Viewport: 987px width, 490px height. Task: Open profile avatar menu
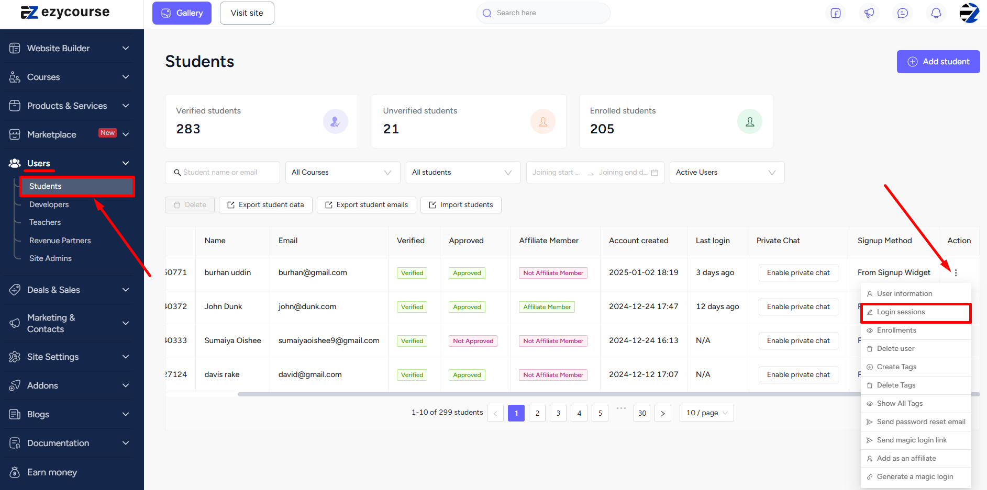click(x=969, y=13)
